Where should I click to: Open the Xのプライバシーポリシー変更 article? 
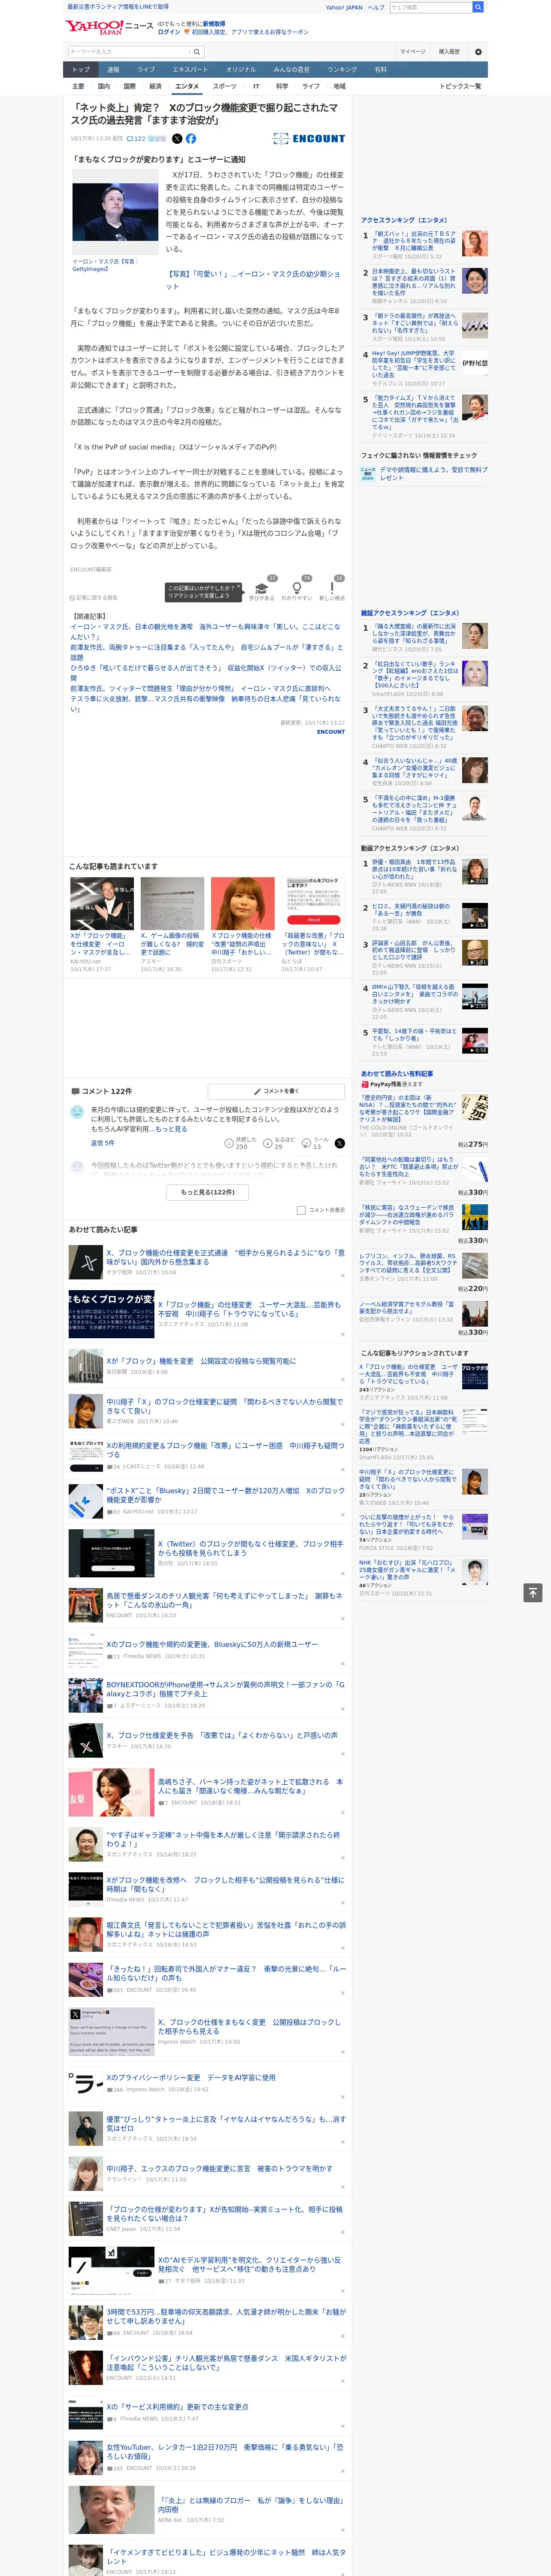click(x=191, y=2077)
